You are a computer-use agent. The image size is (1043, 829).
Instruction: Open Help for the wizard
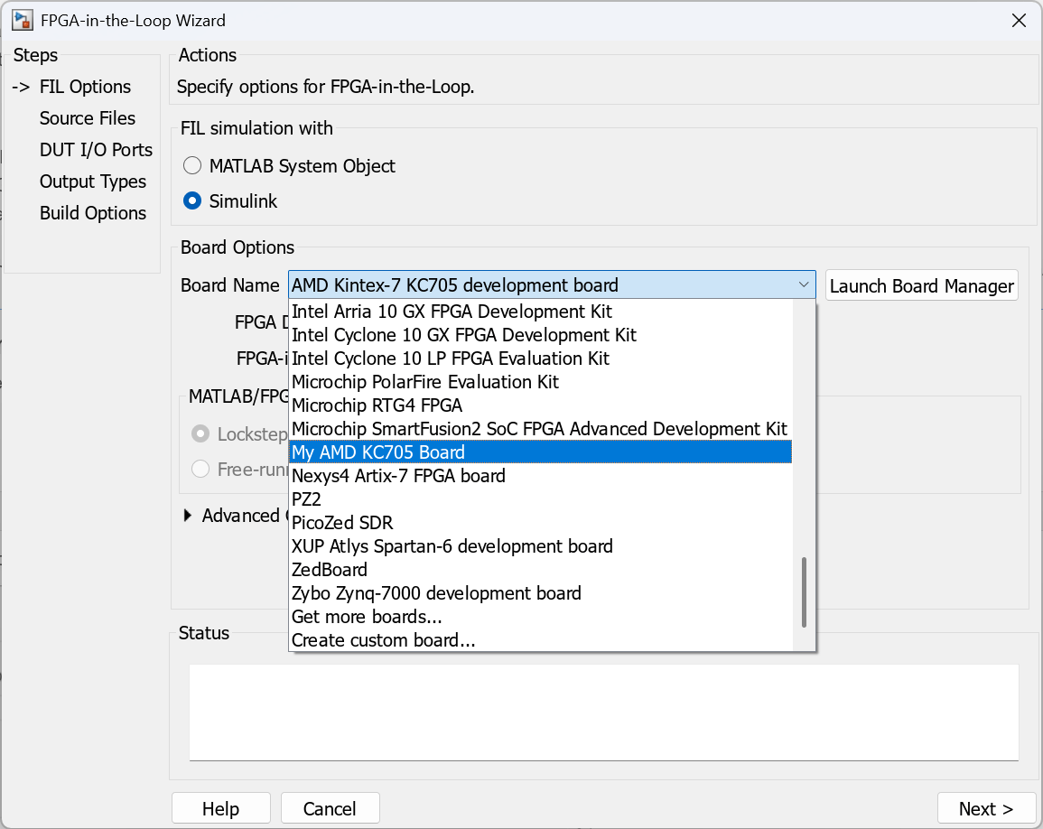(x=220, y=808)
